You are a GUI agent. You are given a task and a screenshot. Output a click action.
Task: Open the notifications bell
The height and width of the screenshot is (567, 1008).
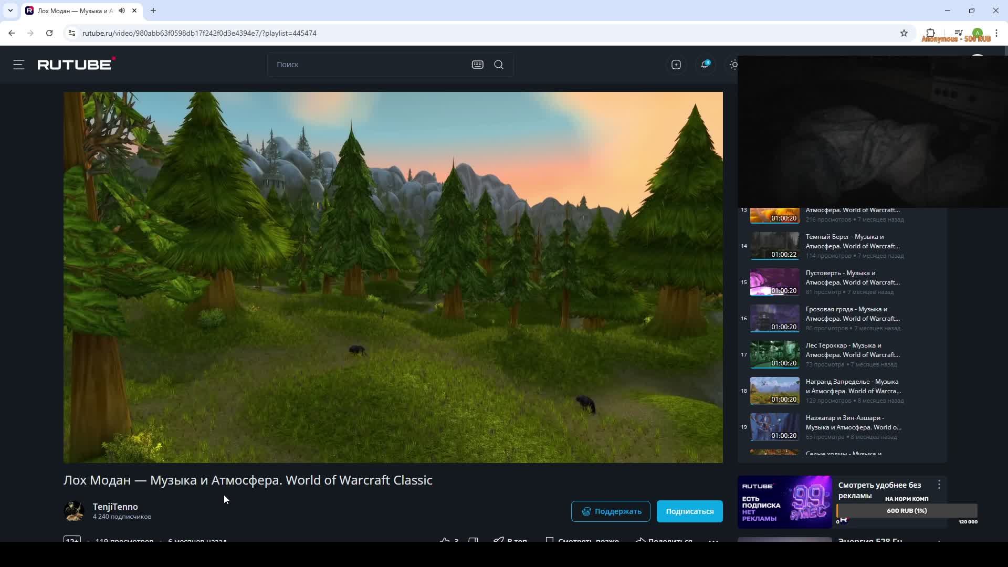[705, 65]
